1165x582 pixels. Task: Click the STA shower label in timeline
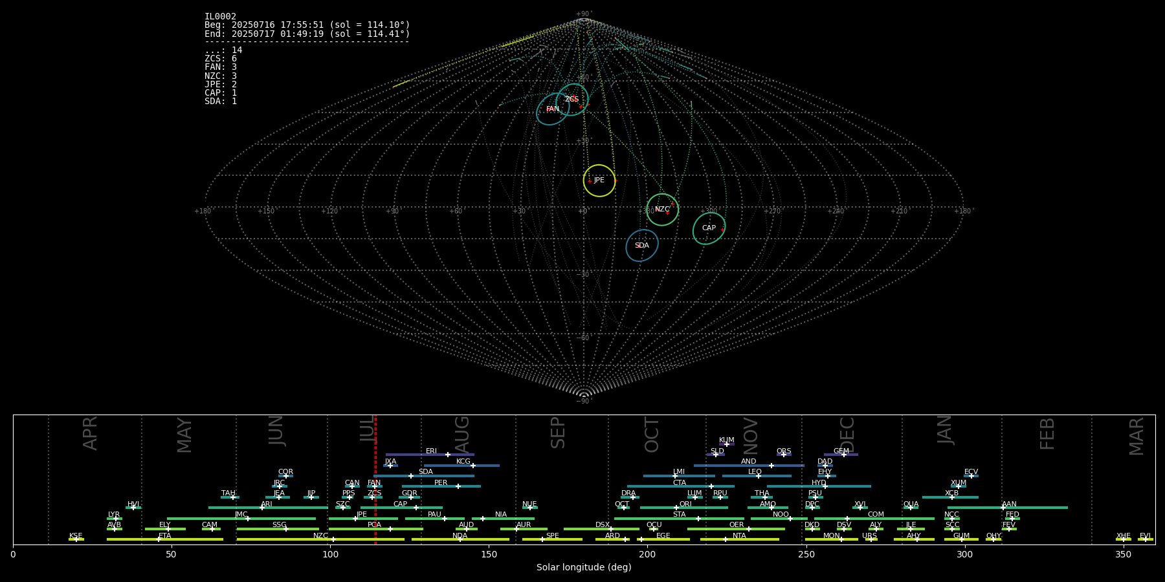(x=679, y=515)
